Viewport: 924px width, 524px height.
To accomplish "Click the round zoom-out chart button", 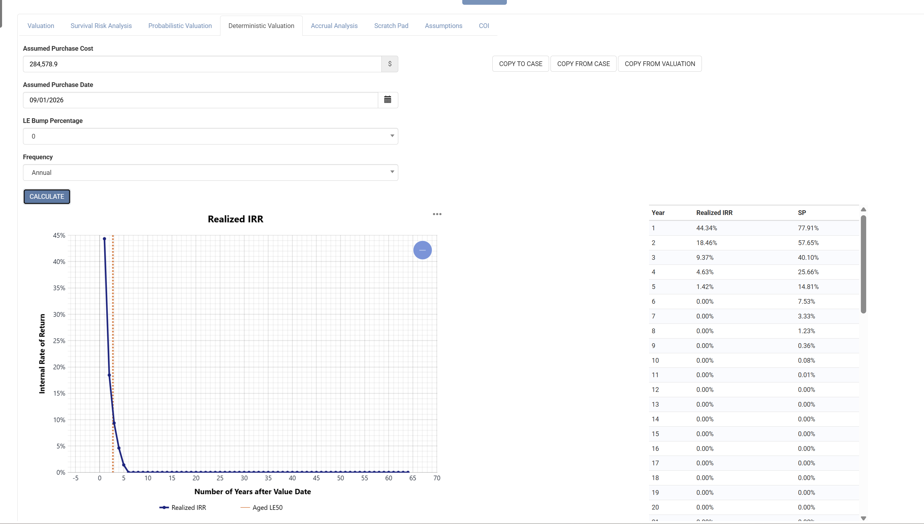I will (422, 250).
